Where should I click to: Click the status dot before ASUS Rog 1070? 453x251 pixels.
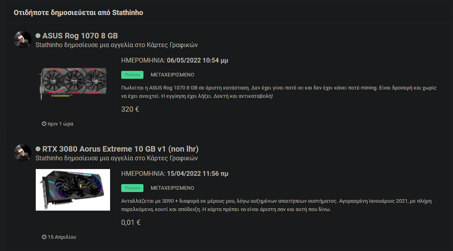point(38,36)
